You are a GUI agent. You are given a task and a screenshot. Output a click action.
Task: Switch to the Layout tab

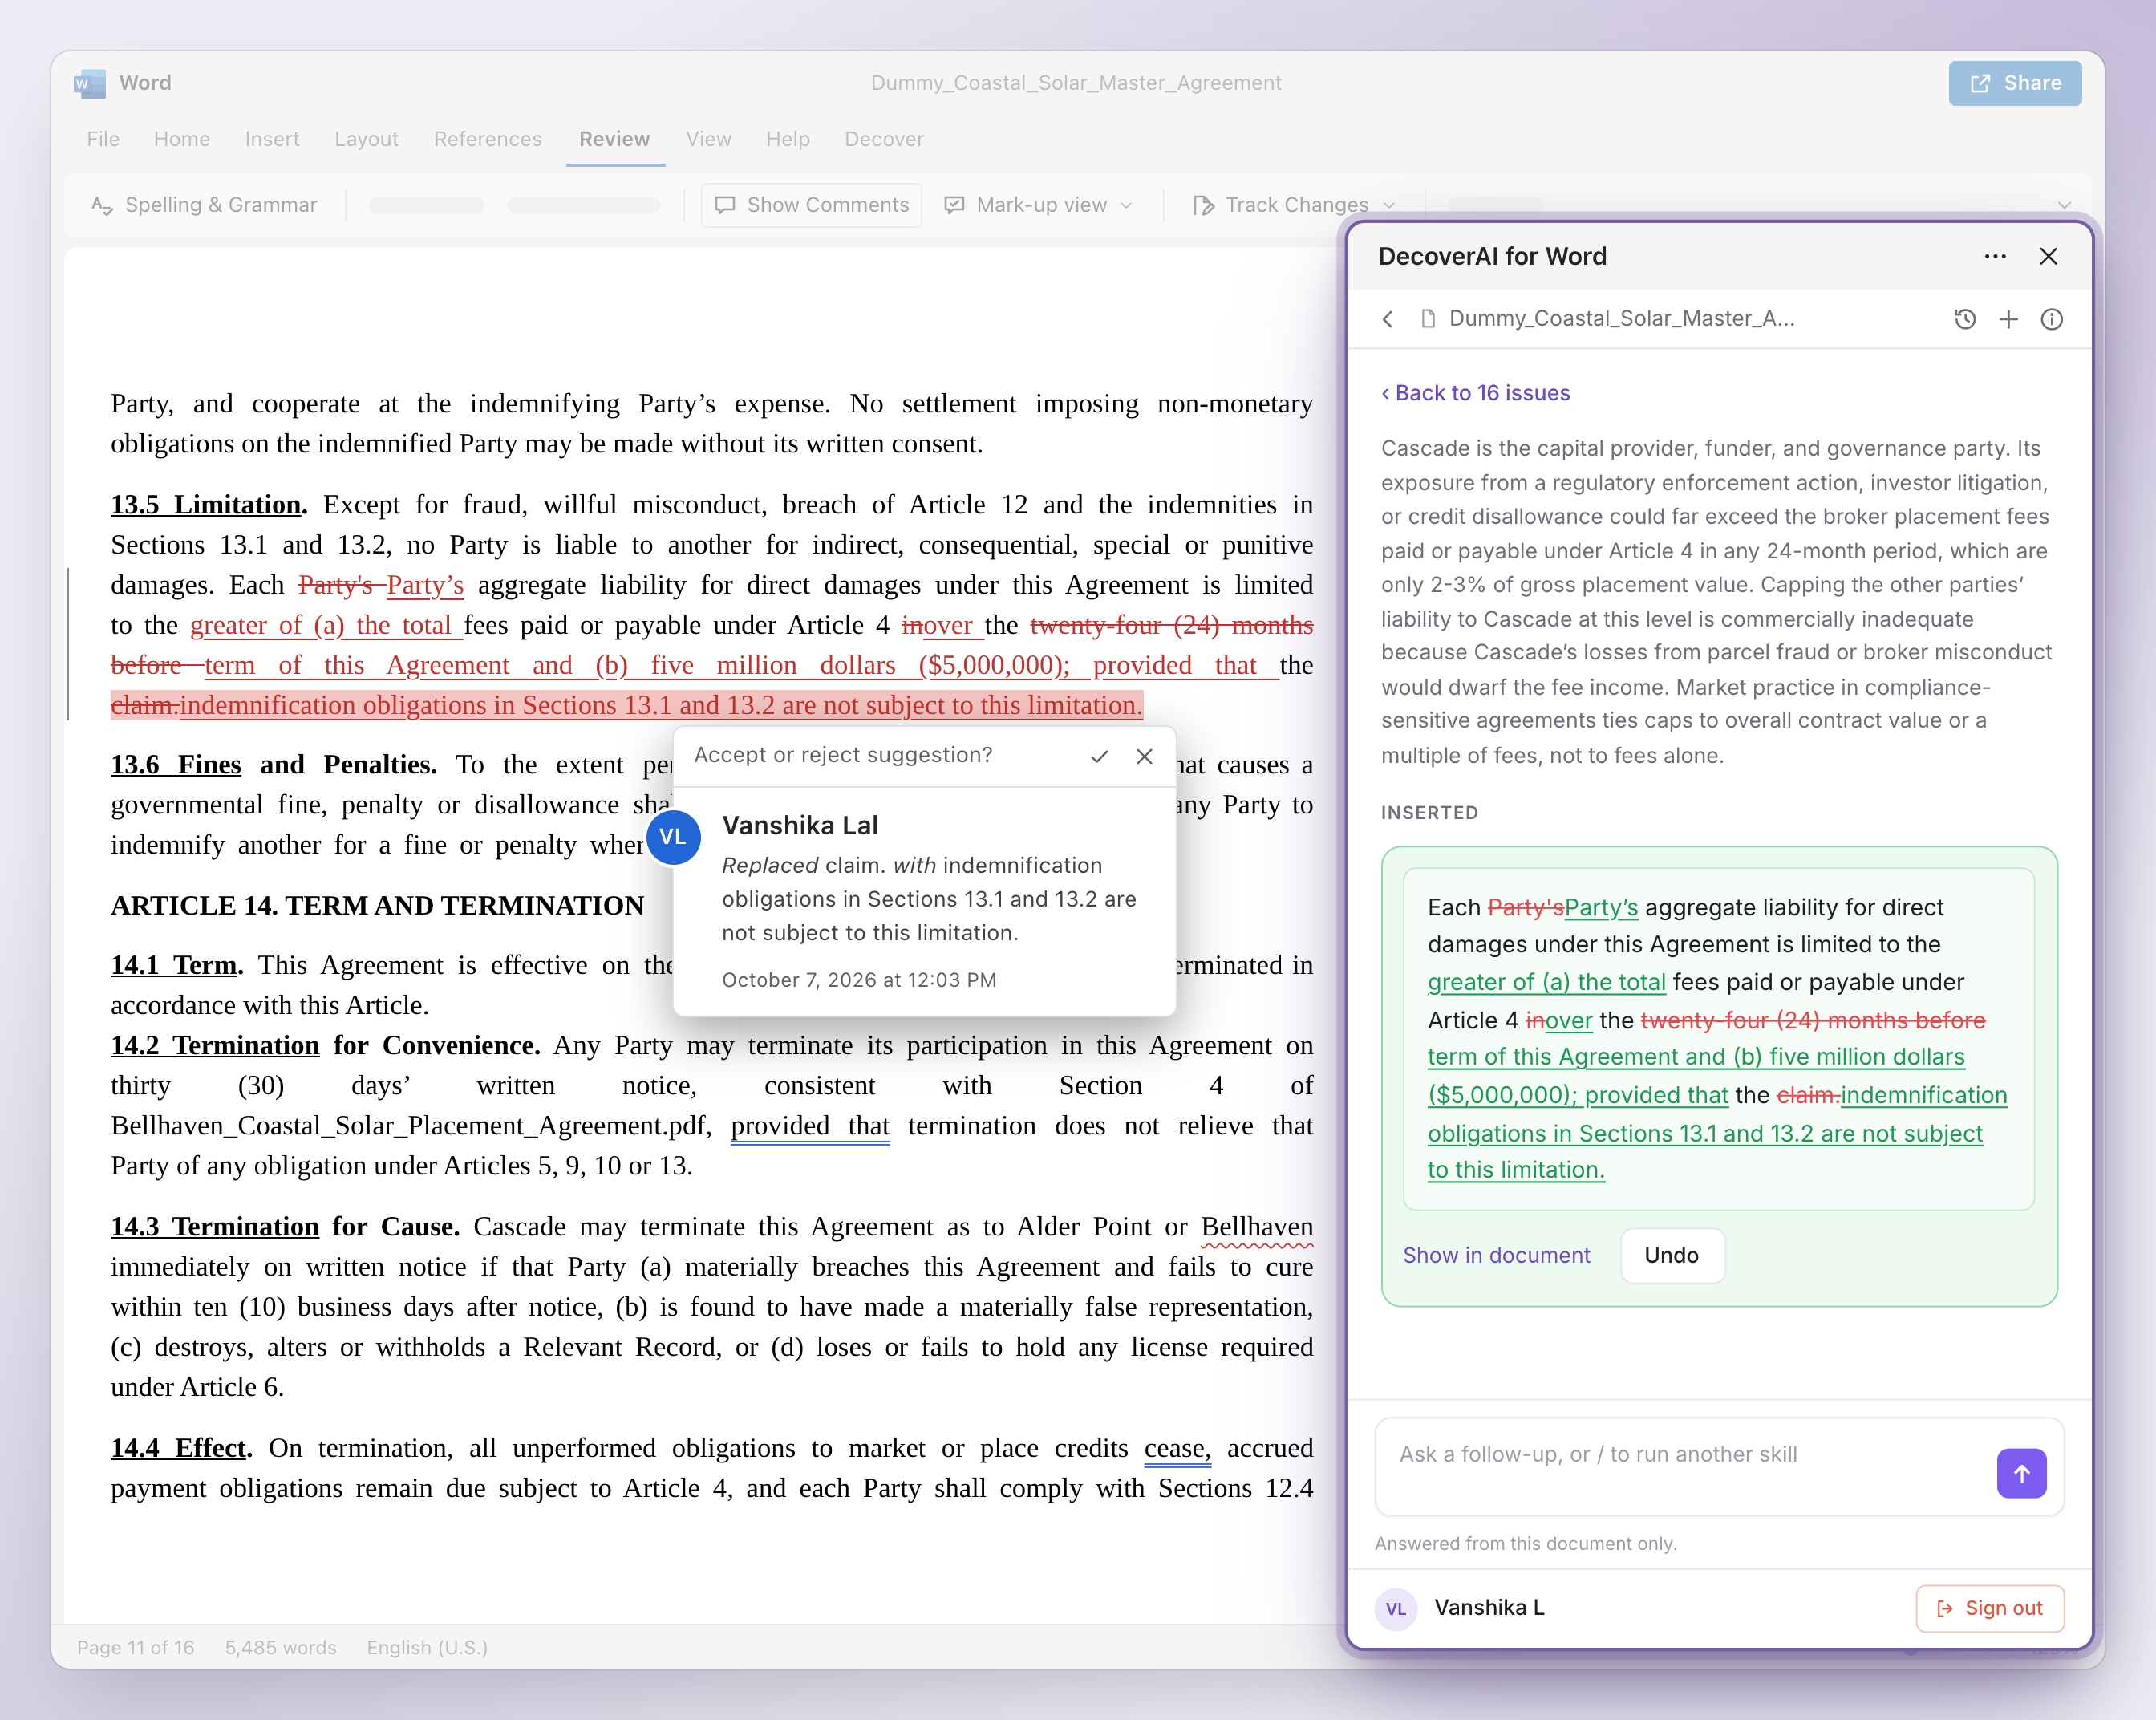coord(366,139)
